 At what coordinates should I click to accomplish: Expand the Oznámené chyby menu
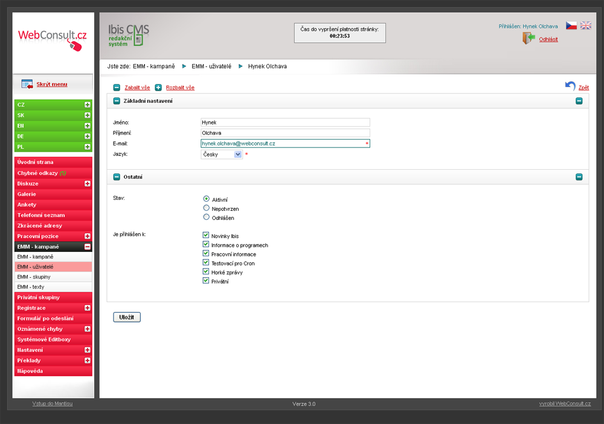[x=88, y=329]
